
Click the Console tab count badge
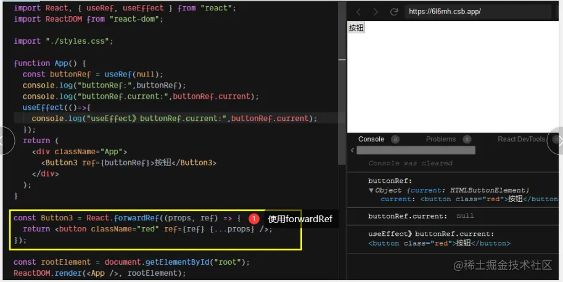pos(395,139)
